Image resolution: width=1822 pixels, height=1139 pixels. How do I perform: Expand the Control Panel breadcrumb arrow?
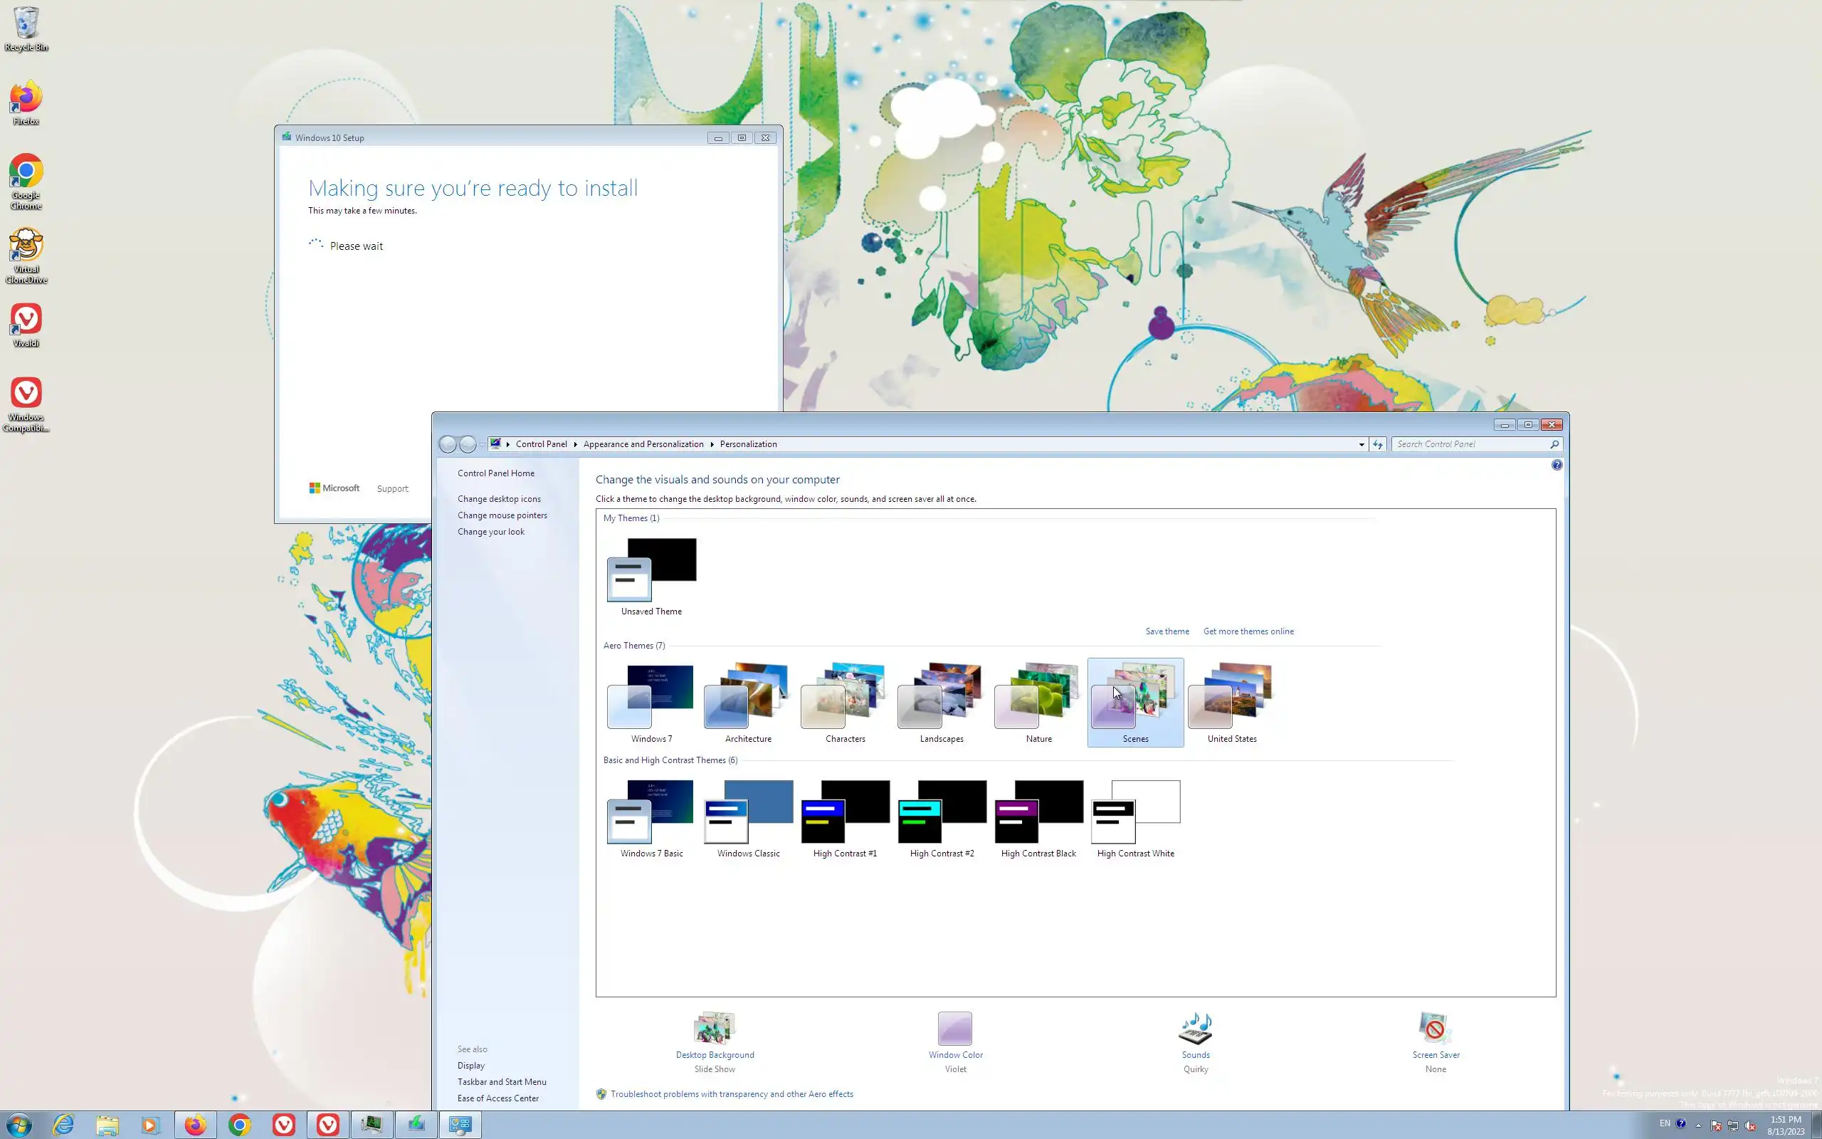(575, 444)
